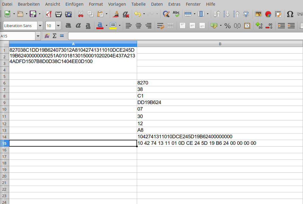303x204 pixels.
Task: Toggle italic formatting
Action: [78, 26]
